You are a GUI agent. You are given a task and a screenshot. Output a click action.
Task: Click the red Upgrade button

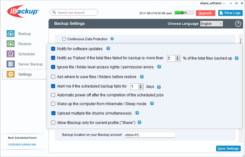[205, 13]
